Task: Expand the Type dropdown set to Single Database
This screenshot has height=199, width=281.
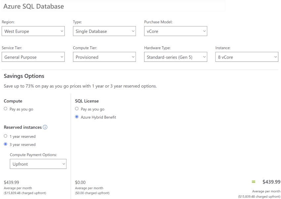Action: 104,31
